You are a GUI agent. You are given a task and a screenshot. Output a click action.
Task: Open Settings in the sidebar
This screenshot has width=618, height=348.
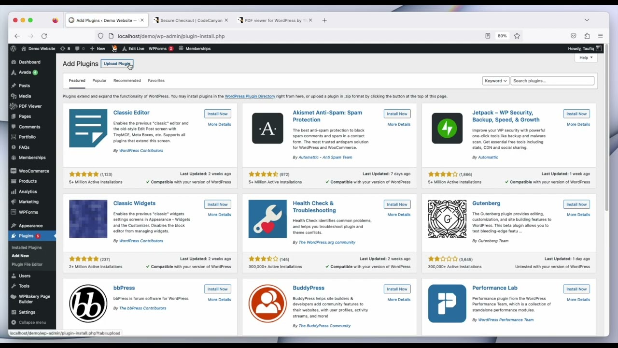27,312
